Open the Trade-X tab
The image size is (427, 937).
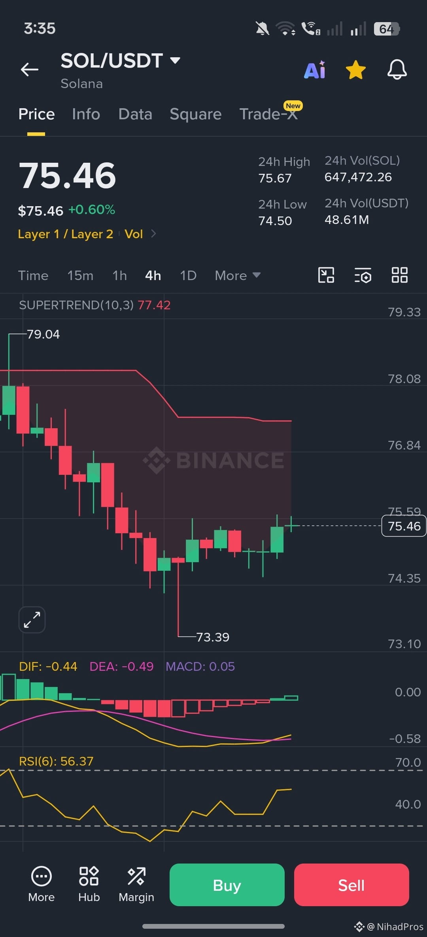point(268,114)
